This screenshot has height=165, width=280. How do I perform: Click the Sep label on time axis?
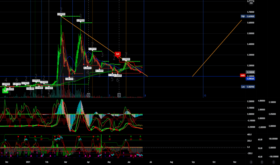tap(193, 162)
